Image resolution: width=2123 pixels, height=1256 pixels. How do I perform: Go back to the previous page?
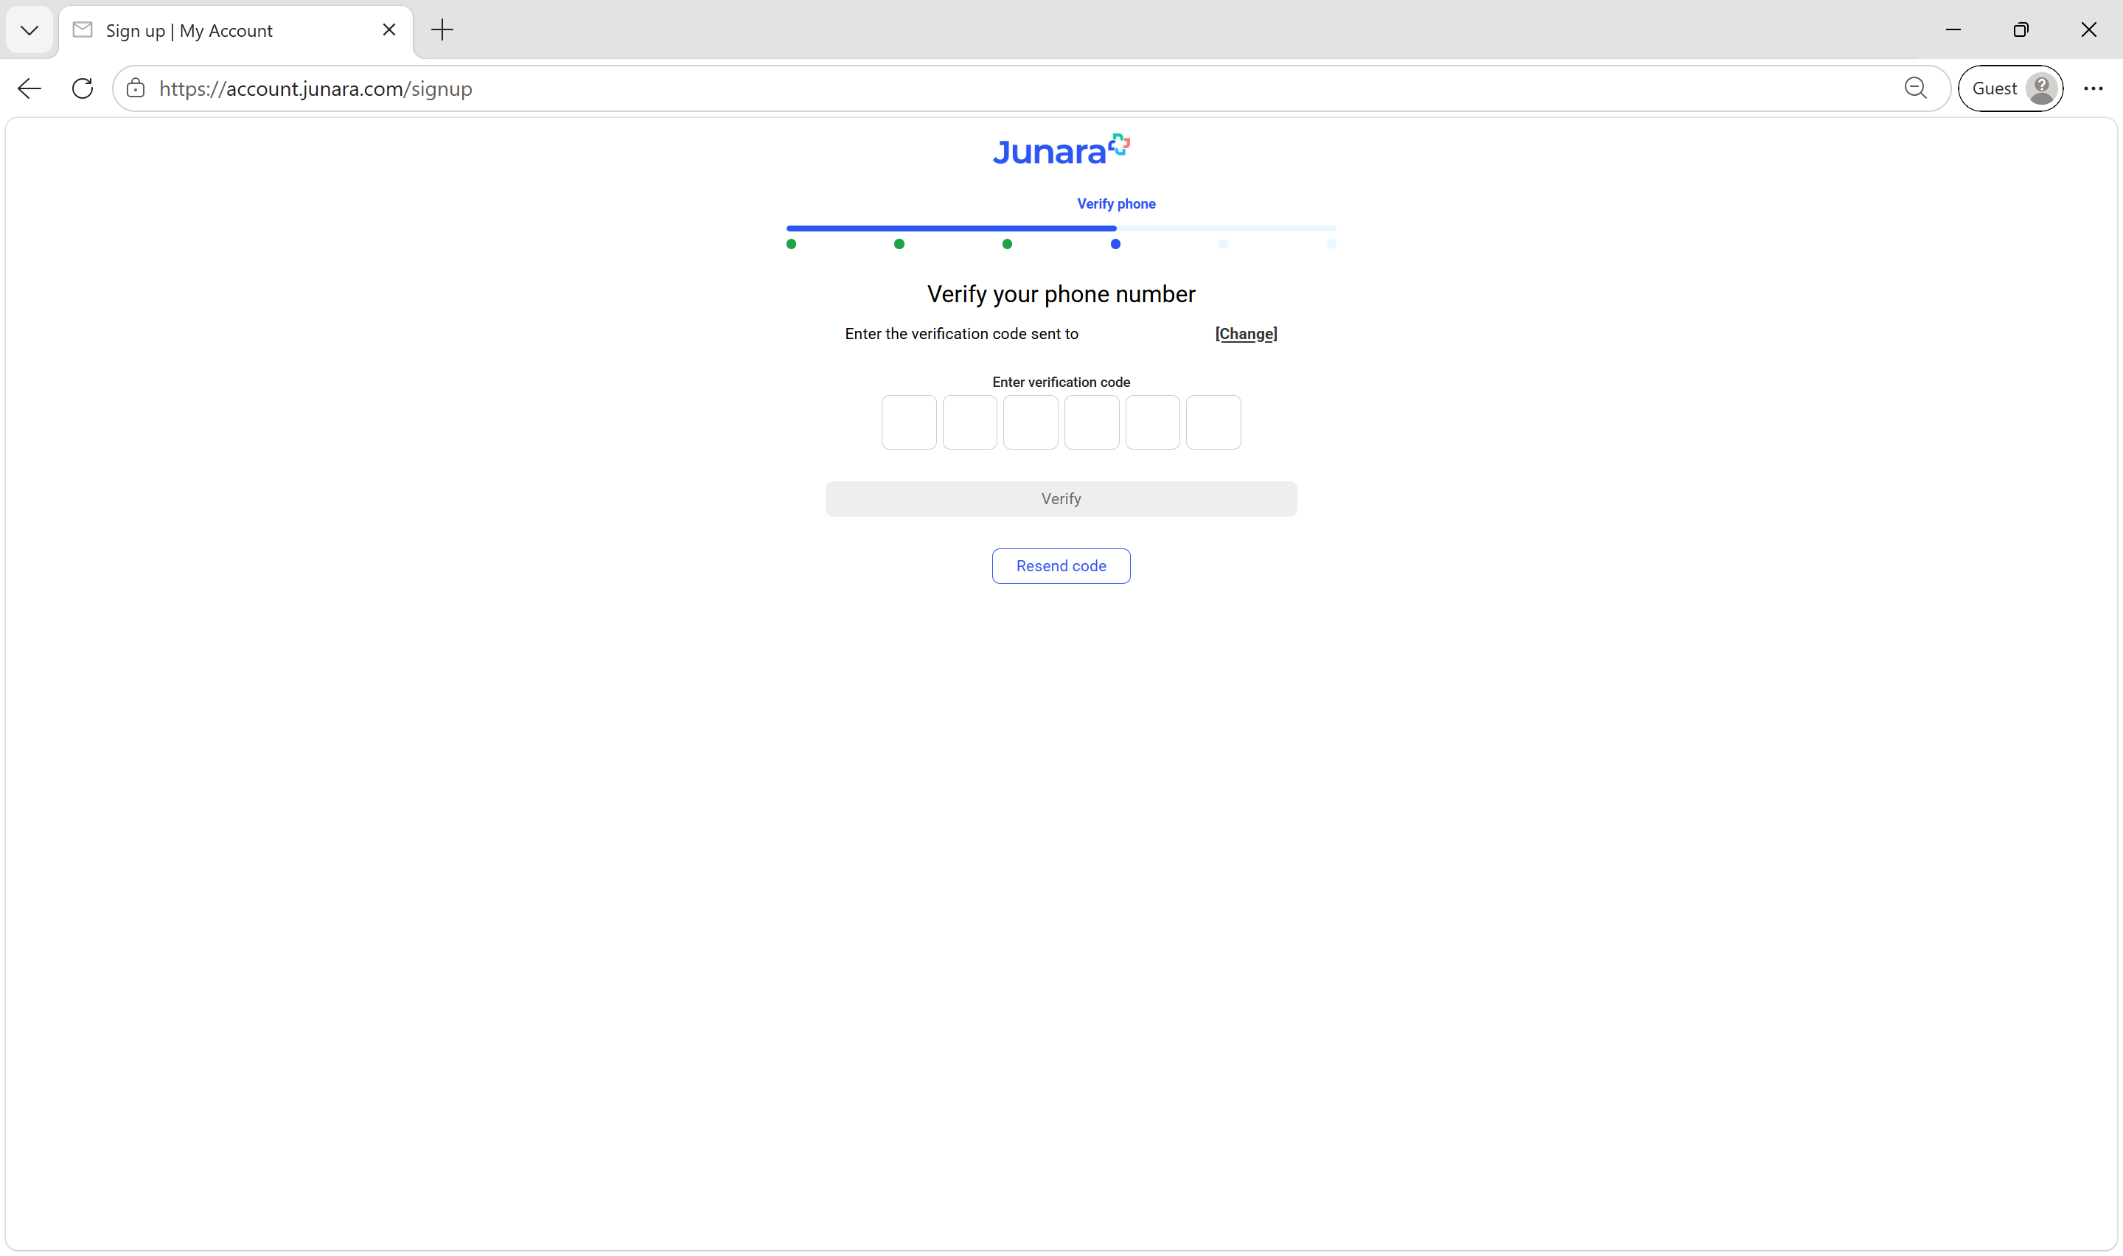[29, 89]
